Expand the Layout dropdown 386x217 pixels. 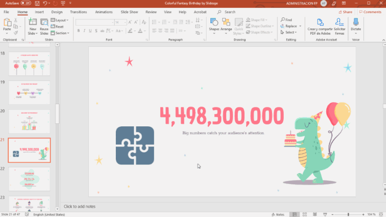point(62,20)
